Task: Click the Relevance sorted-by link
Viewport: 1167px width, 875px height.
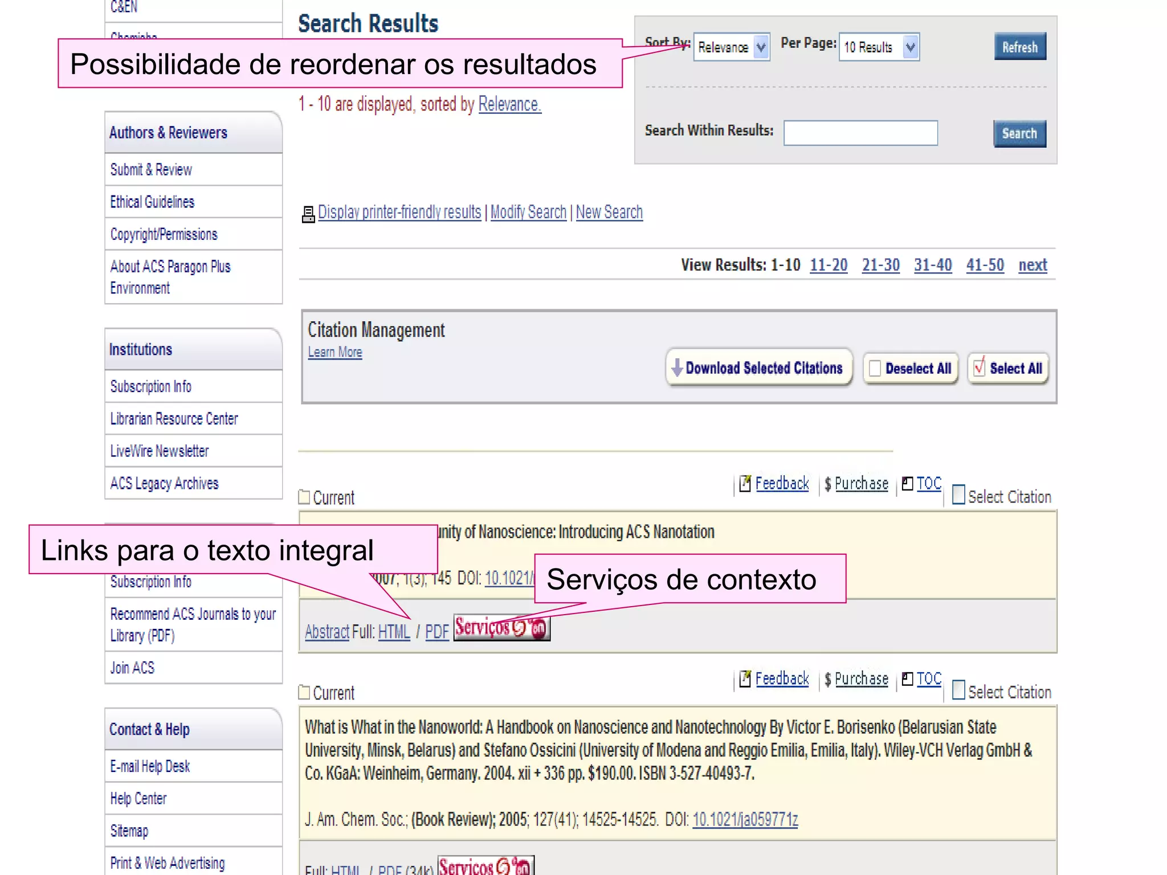Action: [509, 104]
